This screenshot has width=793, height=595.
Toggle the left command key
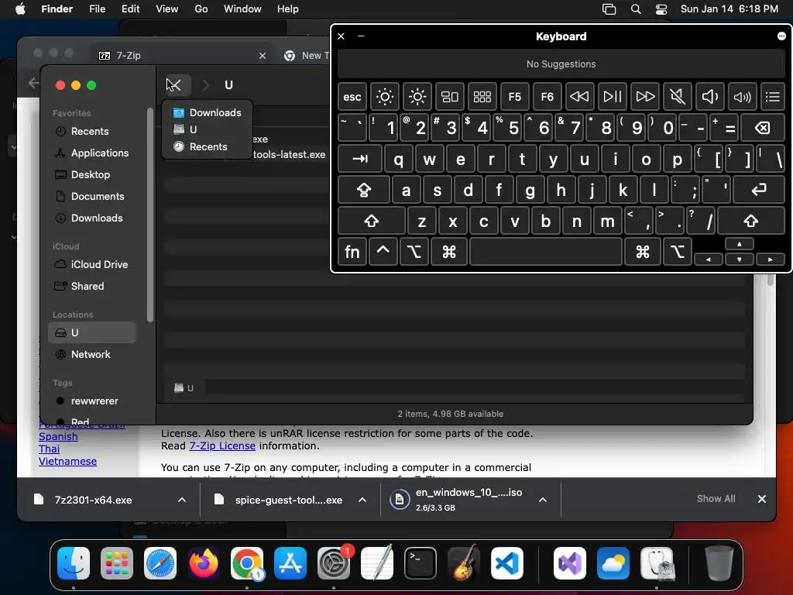[448, 252]
